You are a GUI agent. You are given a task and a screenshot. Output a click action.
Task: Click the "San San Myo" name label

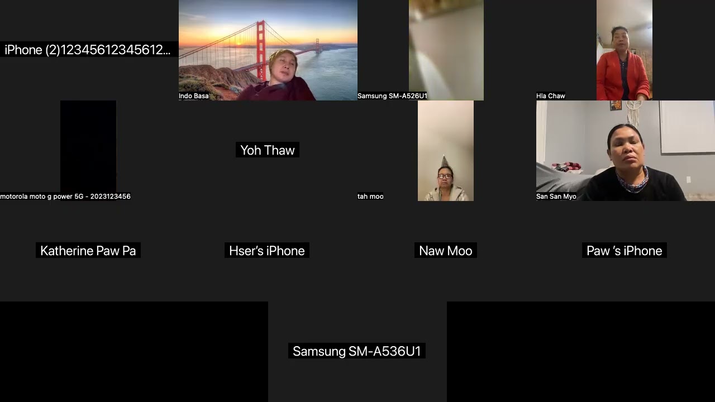coord(556,197)
